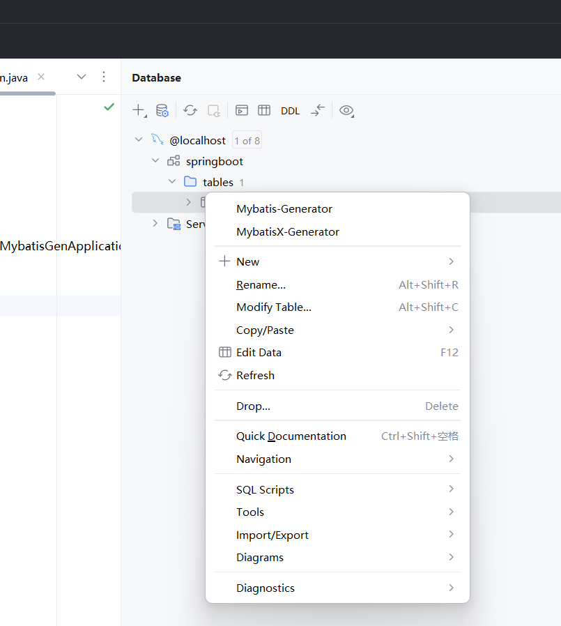
Task: Choose Rename... in context menu
Action: click(337, 284)
